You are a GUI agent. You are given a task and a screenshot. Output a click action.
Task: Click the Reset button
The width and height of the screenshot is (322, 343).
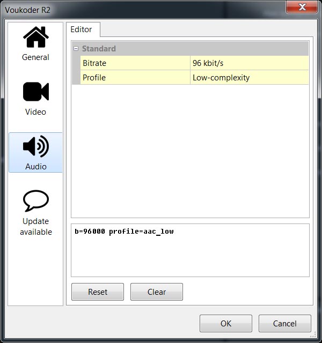98,292
